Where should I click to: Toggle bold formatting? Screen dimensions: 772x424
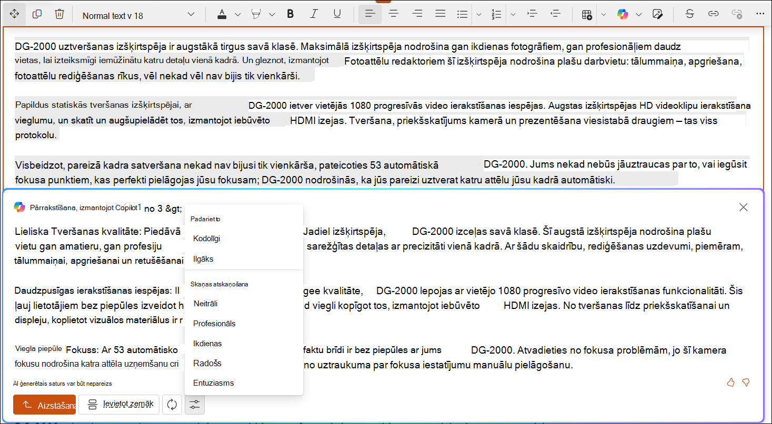point(290,14)
